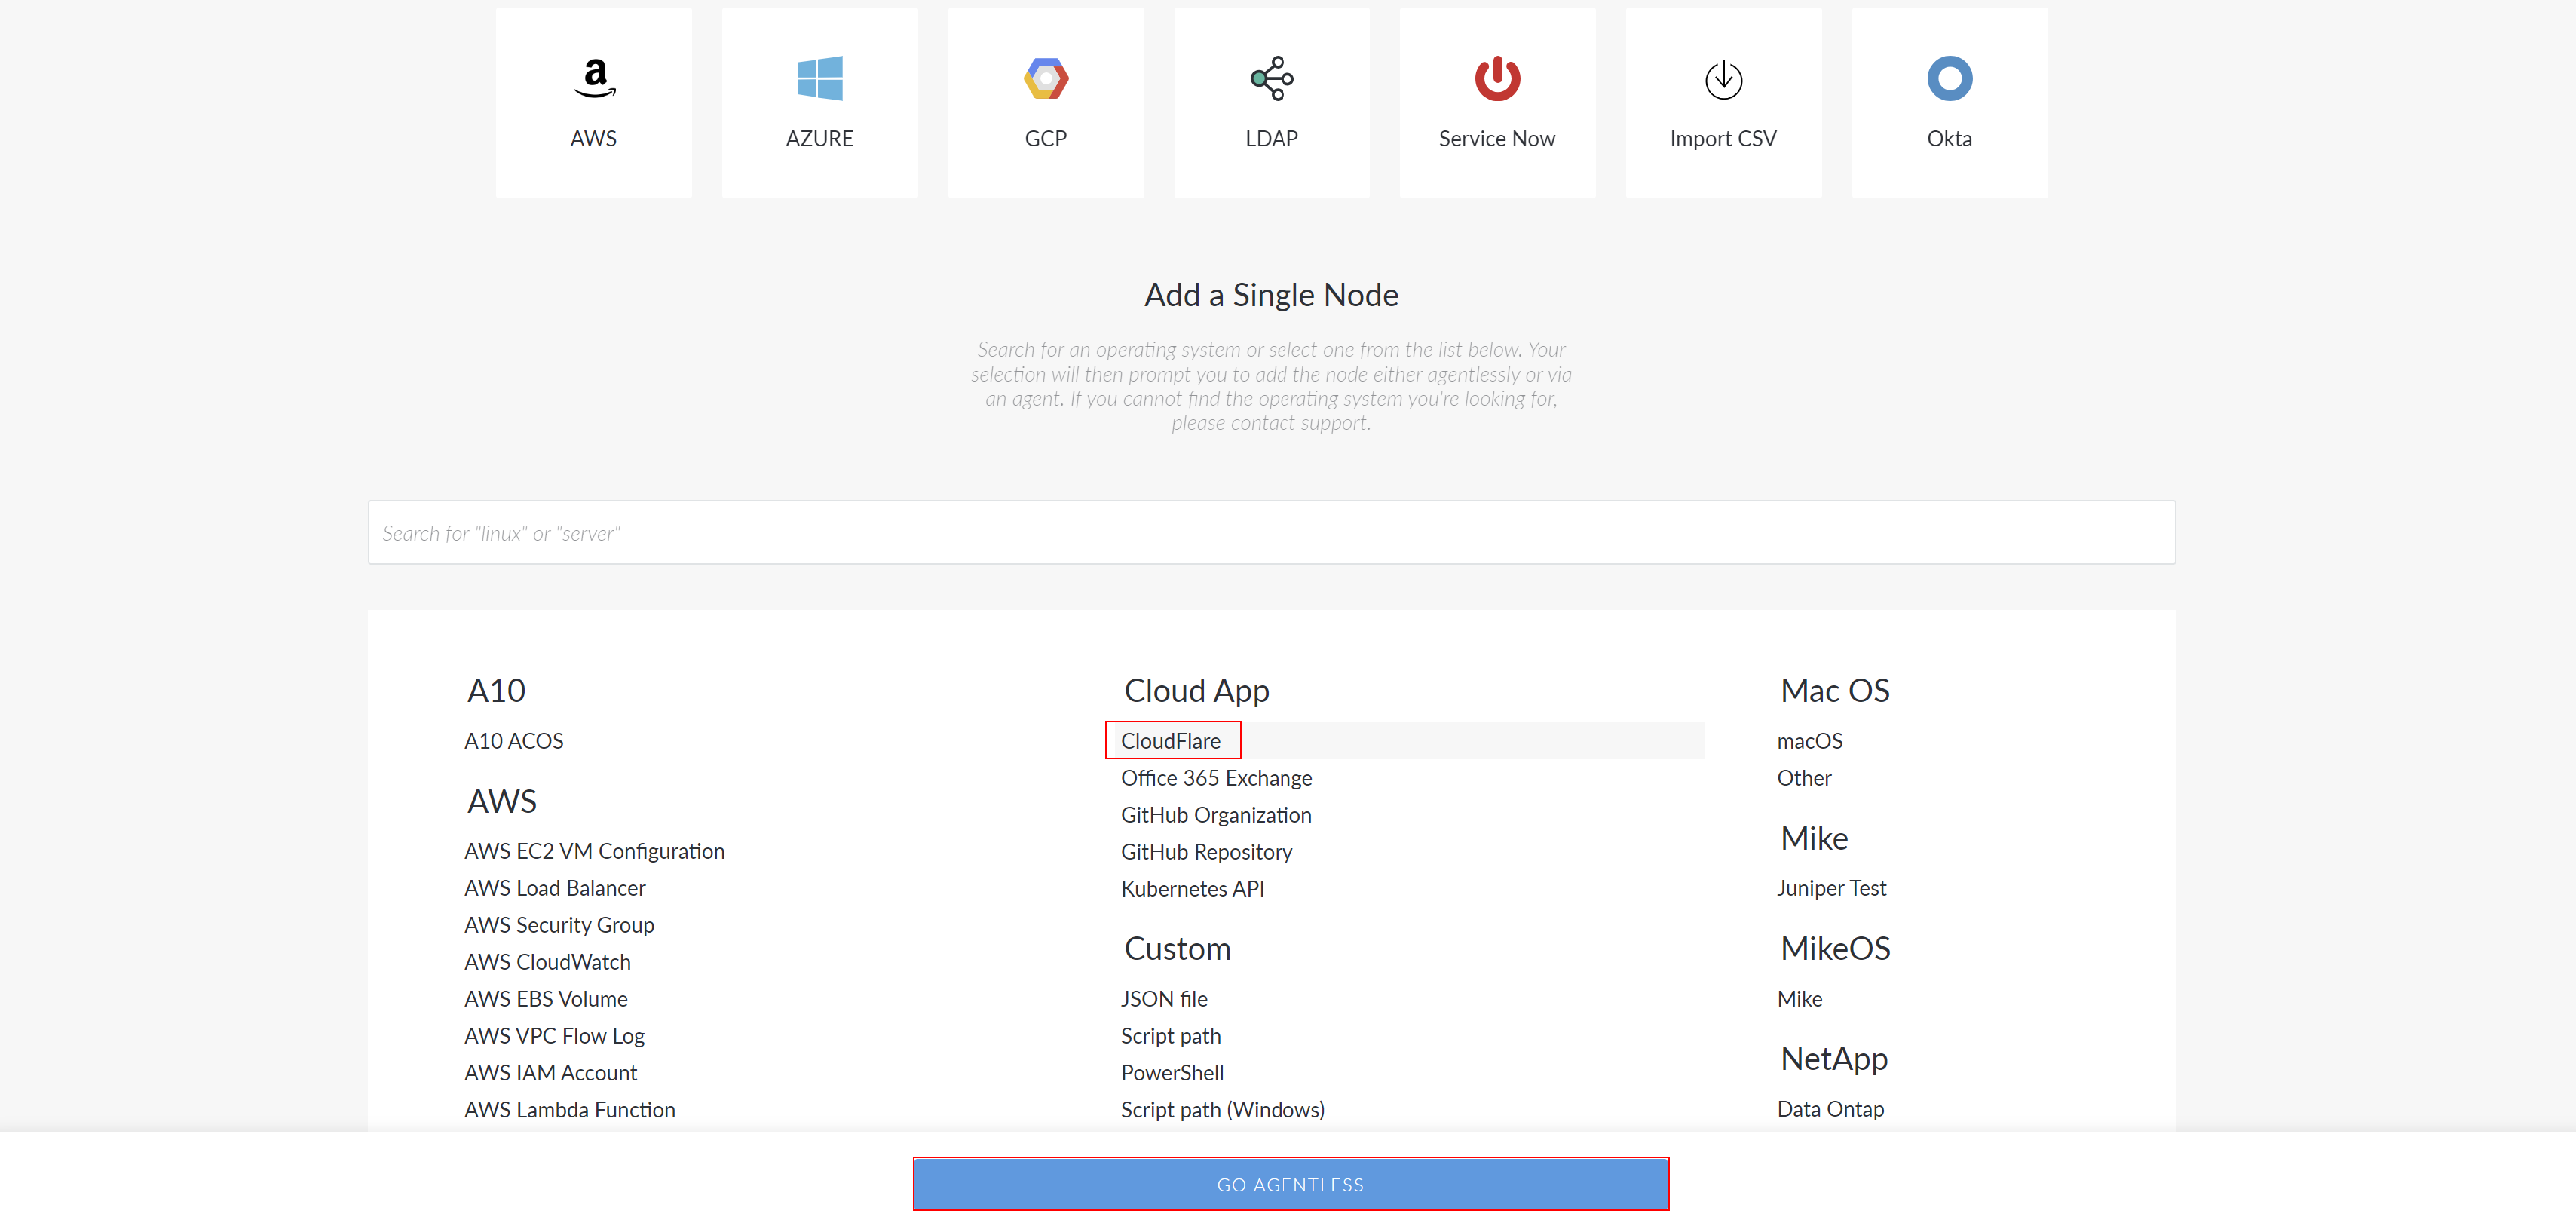Select AWS Lambda Function
Screen dimensions: 2576x1226
570,1110
